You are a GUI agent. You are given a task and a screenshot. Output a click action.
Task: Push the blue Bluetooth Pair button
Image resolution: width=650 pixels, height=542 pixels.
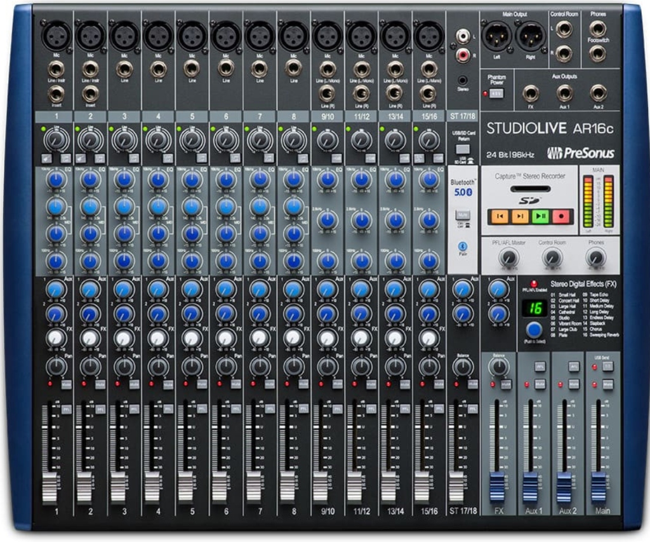tap(463, 246)
